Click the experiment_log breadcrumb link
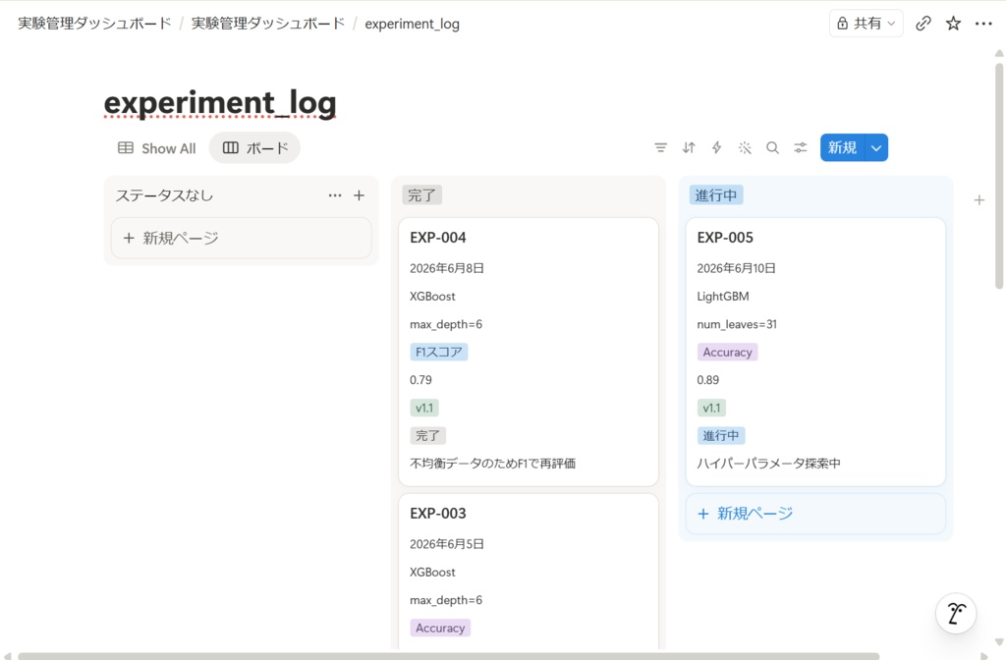This screenshot has width=1006, height=660. [x=412, y=24]
